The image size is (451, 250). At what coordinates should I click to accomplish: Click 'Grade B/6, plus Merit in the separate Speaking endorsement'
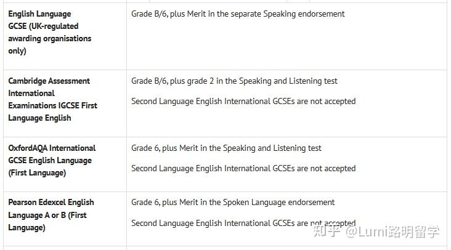(x=238, y=14)
